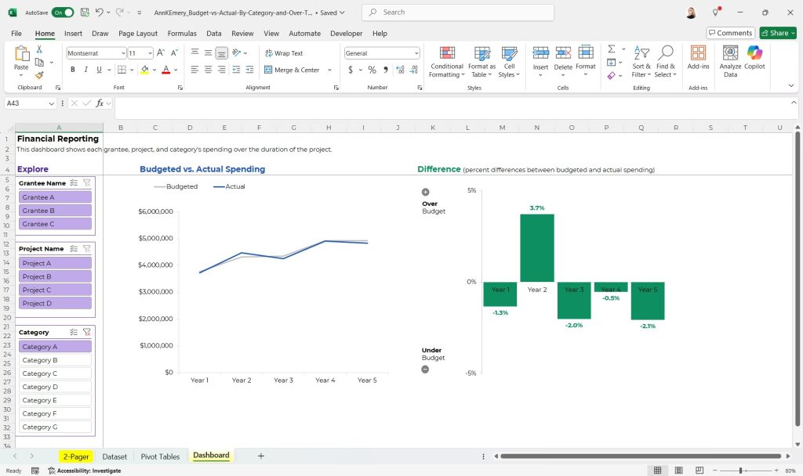The image size is (803, 476).
Task: Open the File menu
Action: tap(16, 33)
